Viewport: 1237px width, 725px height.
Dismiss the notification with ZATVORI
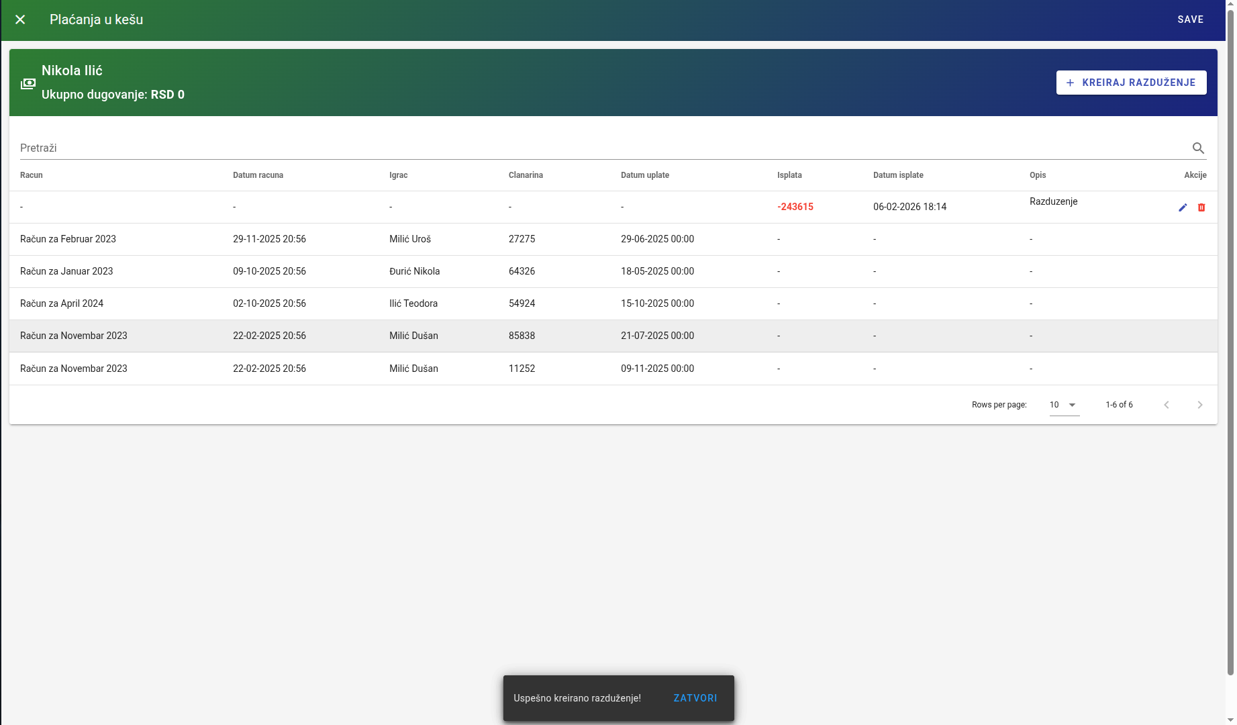(x=695, y=698)
